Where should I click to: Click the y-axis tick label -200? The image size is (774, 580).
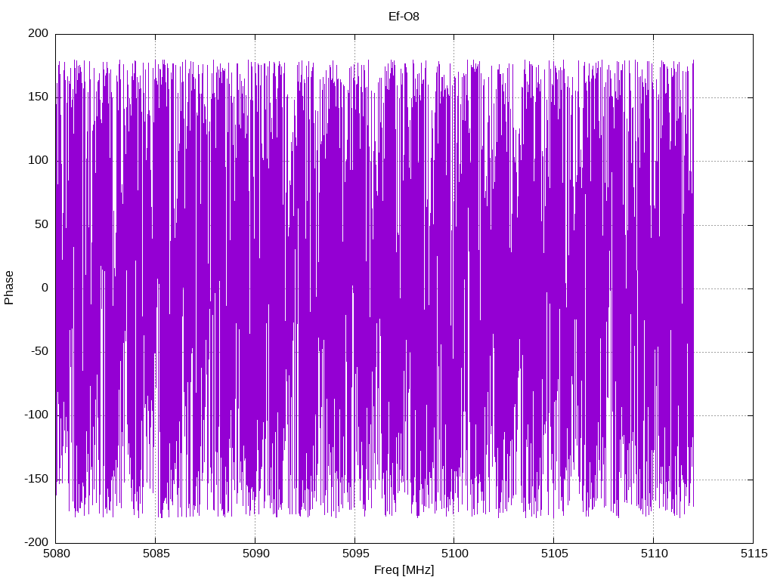coord(36,542)
